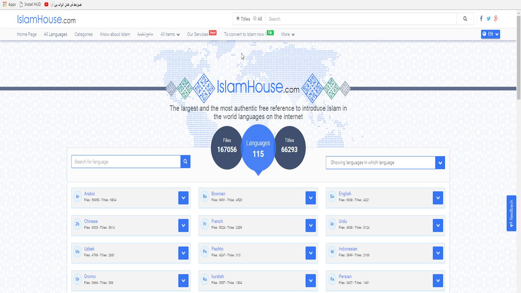Select the Titles radio button
Image resolution: width=521 pixels, height=293 pixels.
point(238,18)
